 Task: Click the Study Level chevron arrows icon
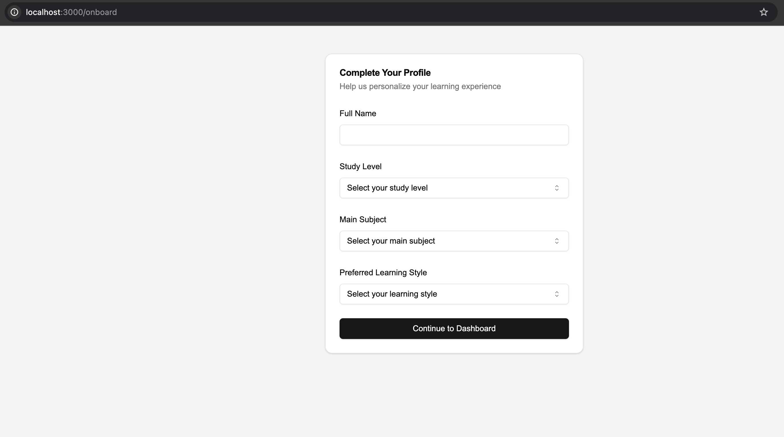(556, 188)
